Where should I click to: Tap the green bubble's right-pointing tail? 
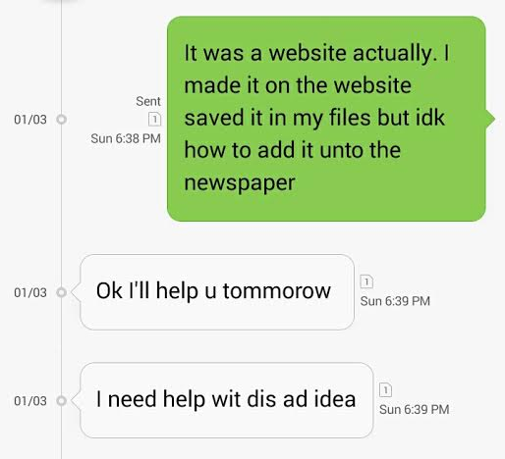tap(490, 119)
